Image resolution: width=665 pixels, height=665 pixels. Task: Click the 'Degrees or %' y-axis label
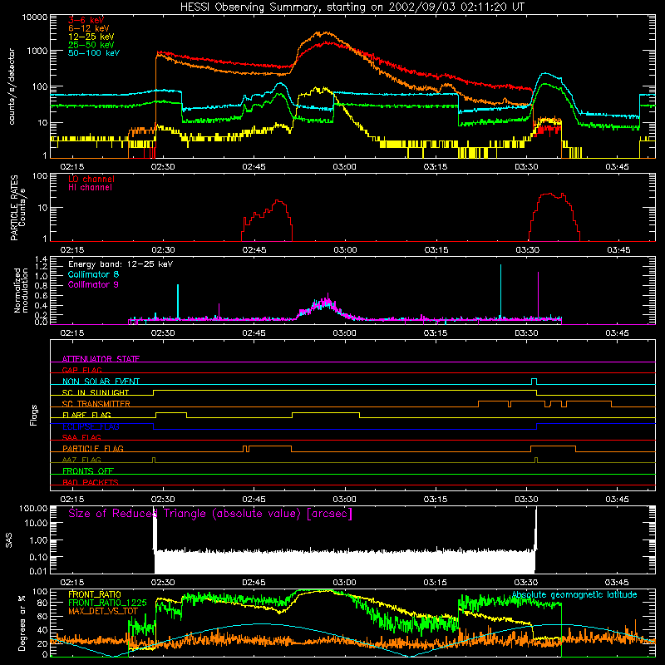[x=22, y=623]
